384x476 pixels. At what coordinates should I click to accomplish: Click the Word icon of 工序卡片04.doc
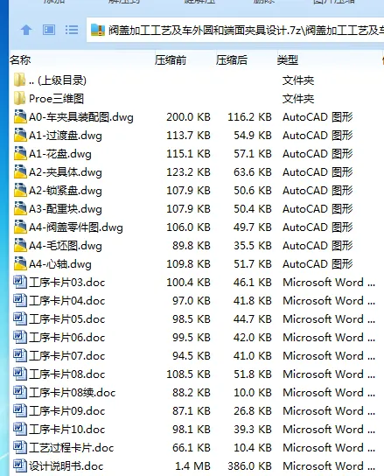(x=20, y=300)
